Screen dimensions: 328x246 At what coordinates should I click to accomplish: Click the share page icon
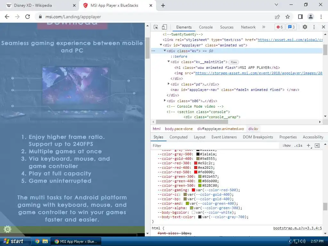pos(277,17)
